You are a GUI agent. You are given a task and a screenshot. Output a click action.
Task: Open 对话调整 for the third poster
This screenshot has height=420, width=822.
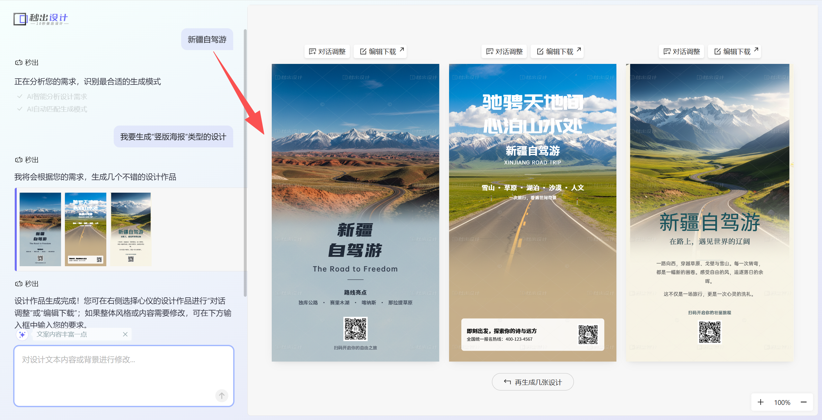click(682, 51)
